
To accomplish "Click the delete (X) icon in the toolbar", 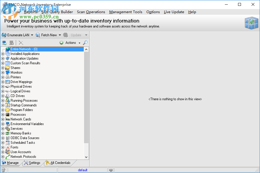I will pos(20,43).
